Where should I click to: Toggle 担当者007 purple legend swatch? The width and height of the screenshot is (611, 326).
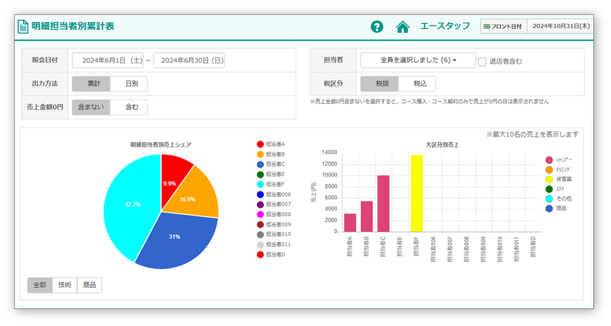pyautogui.click(x=260, y=204)
